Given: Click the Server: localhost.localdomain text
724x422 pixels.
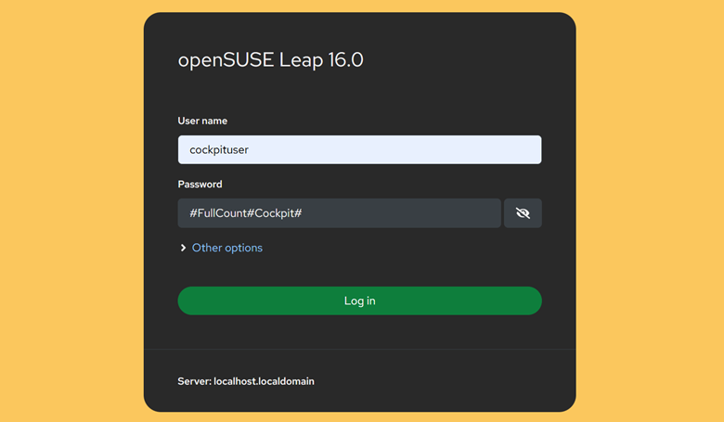Looking at the screenshot, I should tap(246, 381).
